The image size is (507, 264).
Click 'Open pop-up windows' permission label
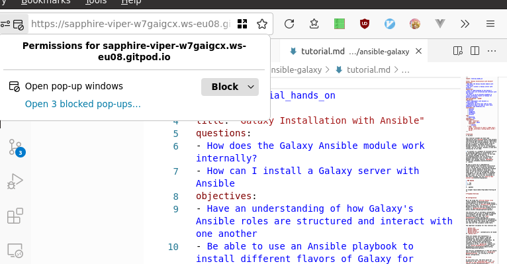(74, 86)
